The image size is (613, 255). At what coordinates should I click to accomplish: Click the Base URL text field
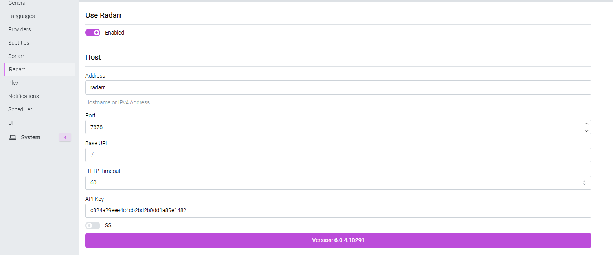pyautogui.click(x=338, y=155)
